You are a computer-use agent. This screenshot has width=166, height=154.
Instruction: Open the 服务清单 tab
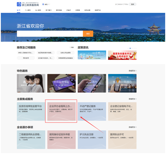click(59, 10)
